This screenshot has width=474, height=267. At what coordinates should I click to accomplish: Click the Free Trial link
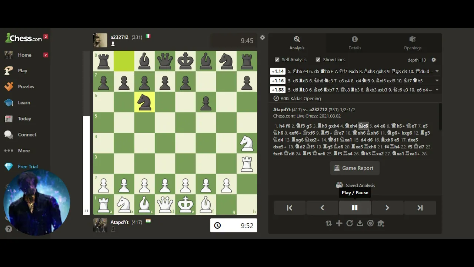(x=28, y=167)
